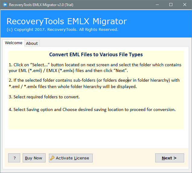Open help with the ? button
The height and width of the screenshot is (173, 192).
pyautogui.click(x=14, y=158)
